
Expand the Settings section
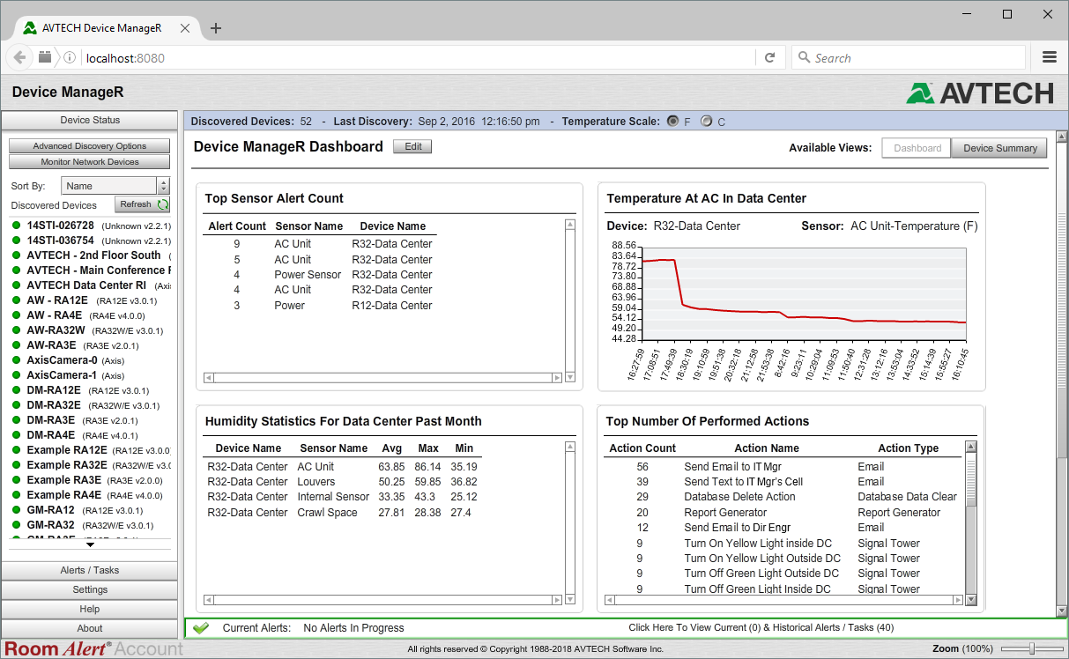pos(90,589)
